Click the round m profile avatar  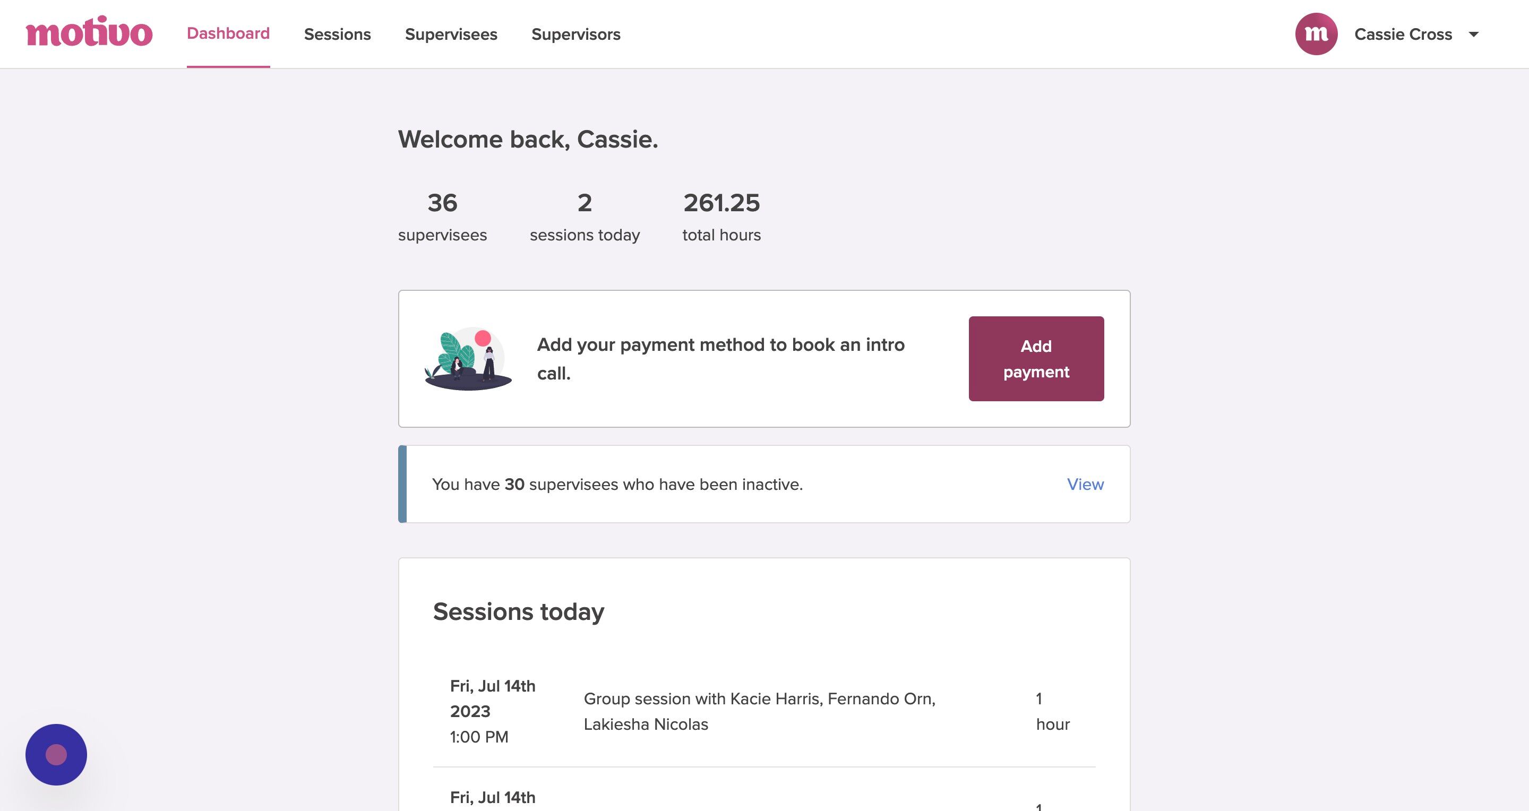(1316, 34)
